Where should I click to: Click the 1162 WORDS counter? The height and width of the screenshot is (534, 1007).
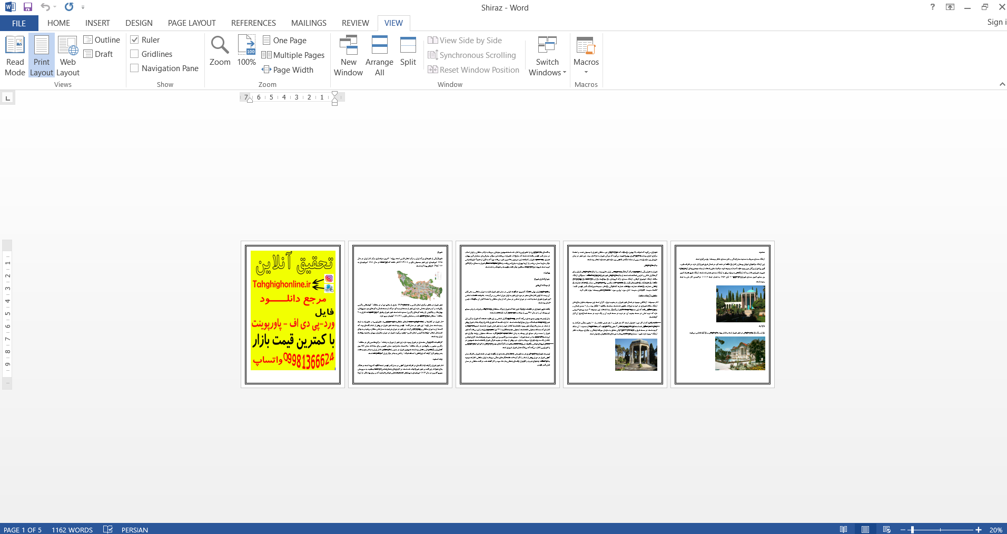tap(72, 530)
